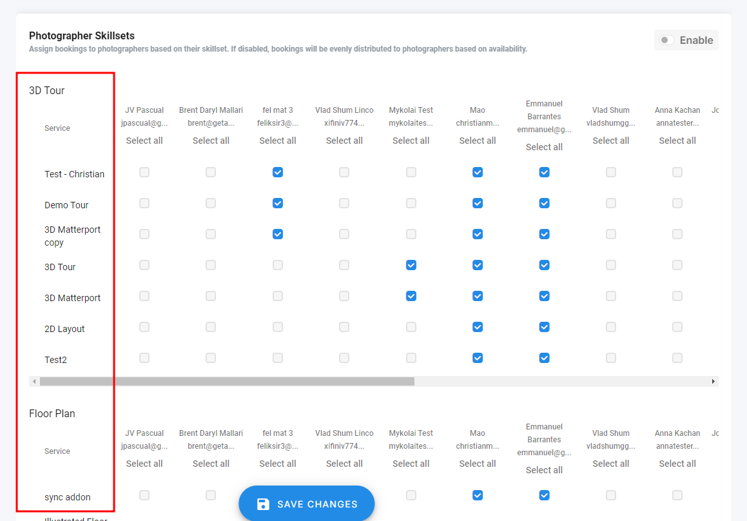This screenshot has height=521, width=747.
Task: Click the right scroll arrow of 3D Tour table
Action: click(x=713, y=382)
